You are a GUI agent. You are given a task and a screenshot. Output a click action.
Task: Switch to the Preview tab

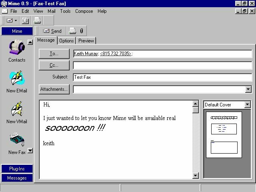coord(86,41)
